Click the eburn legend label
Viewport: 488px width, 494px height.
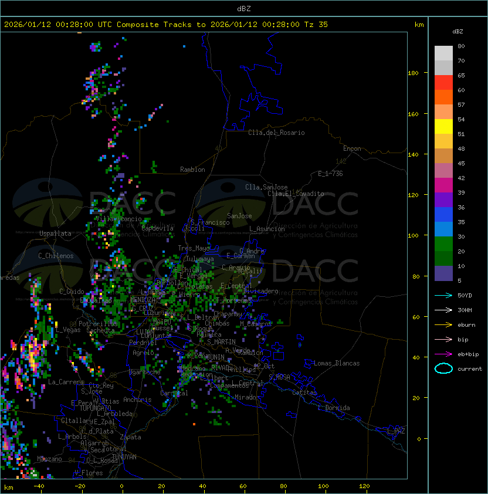click(x=466, y=325)
